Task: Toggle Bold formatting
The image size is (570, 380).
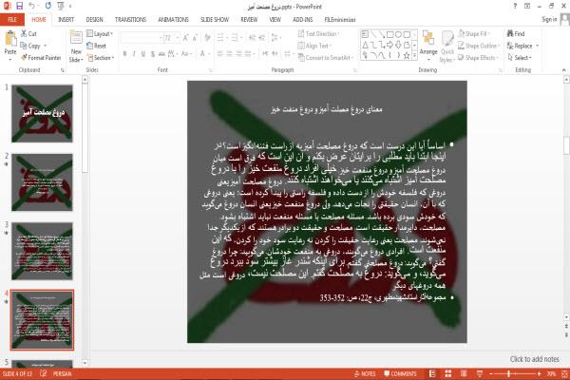Action: pos(124,54)
